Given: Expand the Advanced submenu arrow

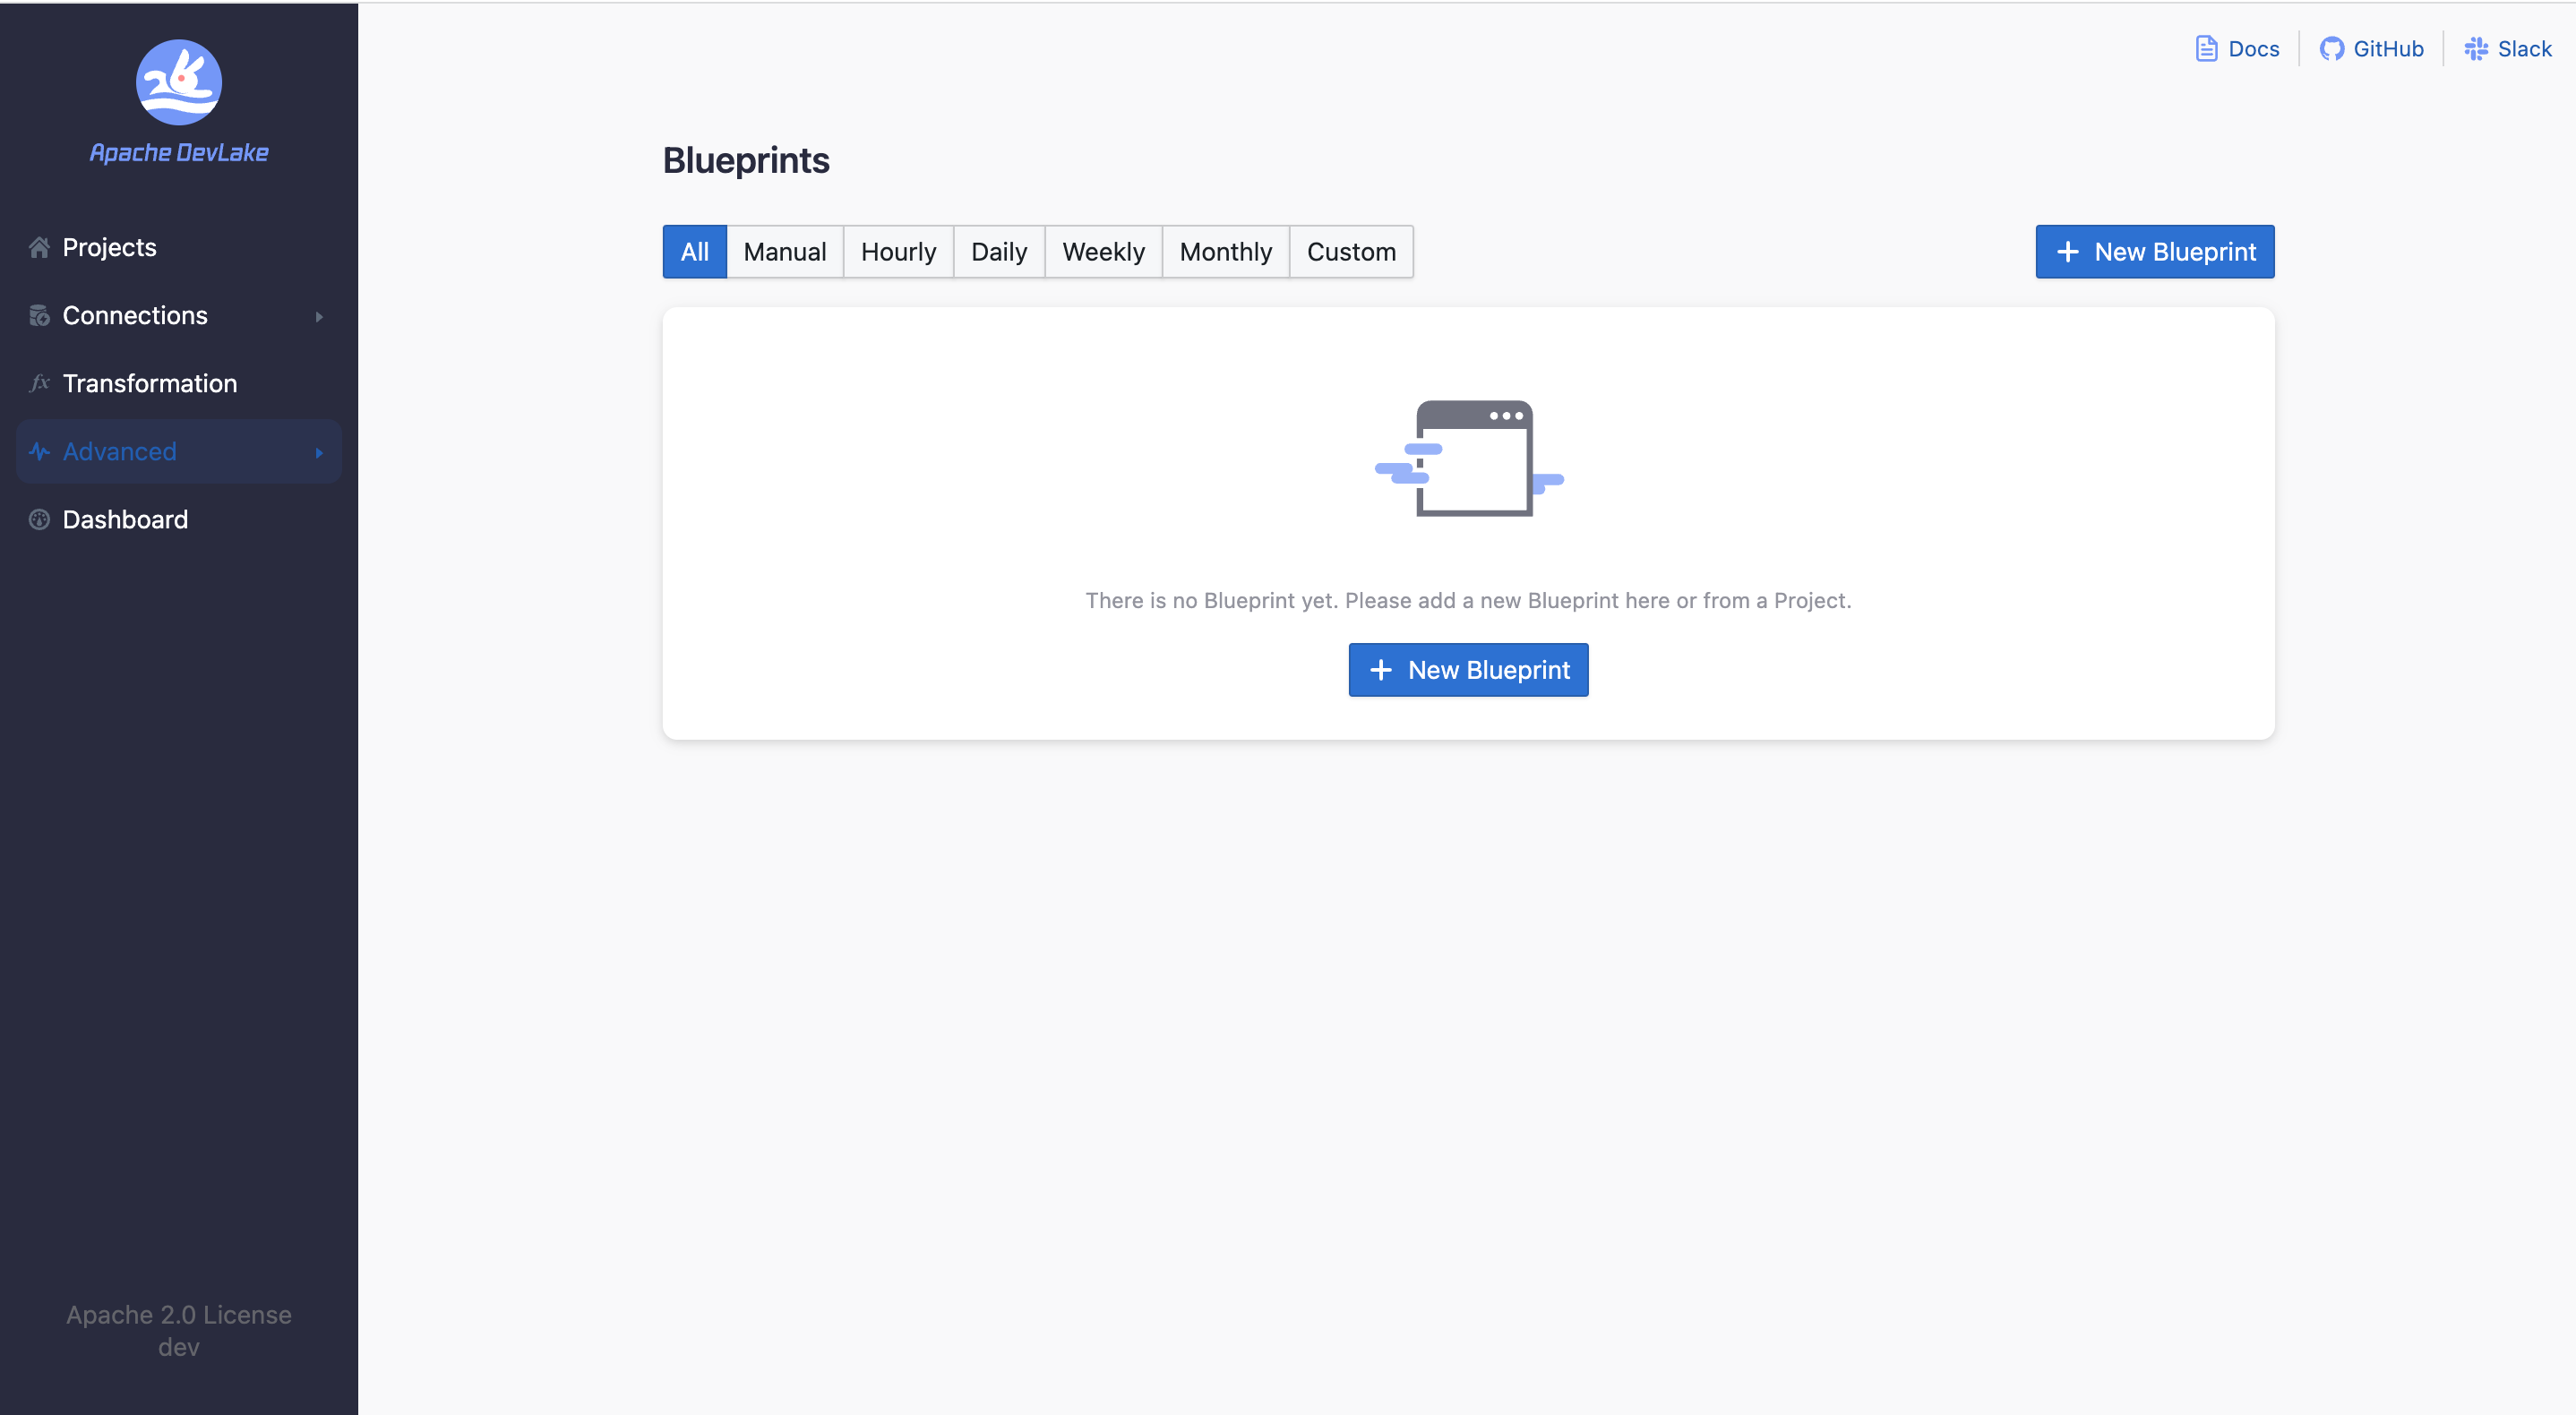Looking at the screenshot, I should coord(319,452).
